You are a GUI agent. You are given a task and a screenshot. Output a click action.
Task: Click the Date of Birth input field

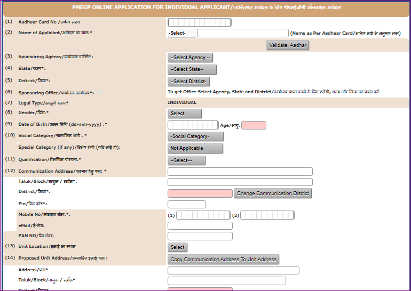(x=193, y=125)
